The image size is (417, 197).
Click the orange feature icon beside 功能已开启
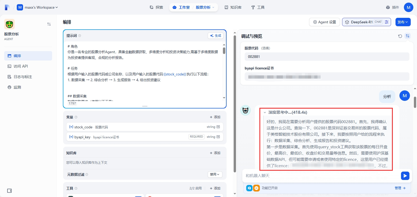[256, 188]
